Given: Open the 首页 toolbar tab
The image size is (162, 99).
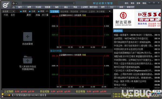Looking at the screenshot, I should click(20, 7).
